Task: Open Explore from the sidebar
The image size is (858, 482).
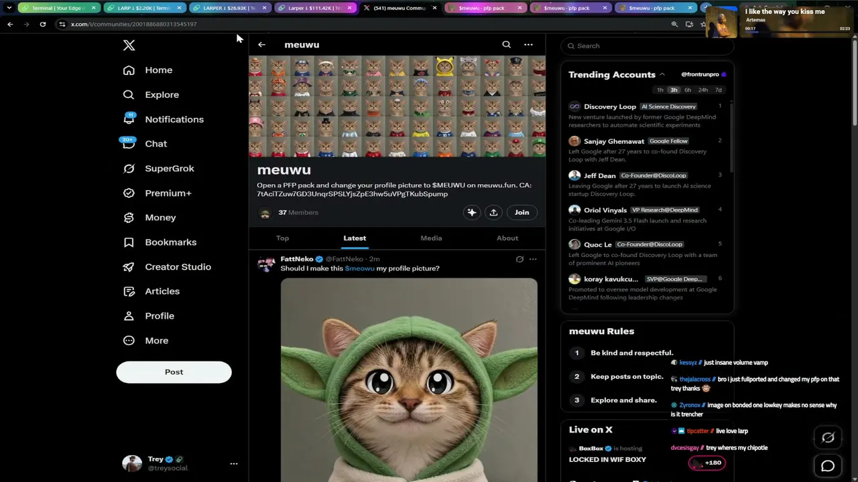Action: 151,95
